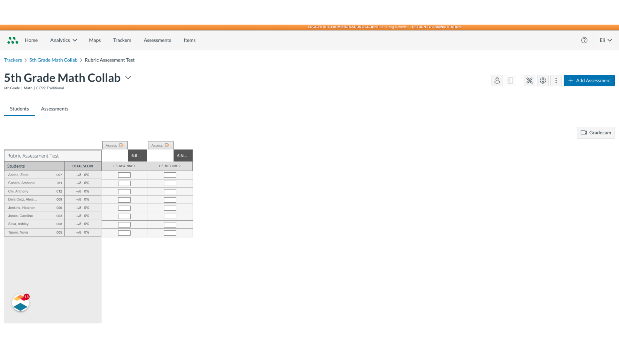Image resolution: width=619 pixels, height=348 pixels.
Task: Click Assess button for second assessment column
Action: click(x=160, y=145)
